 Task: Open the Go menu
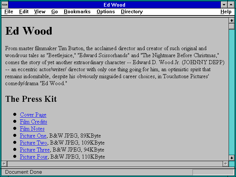[55, 11]
